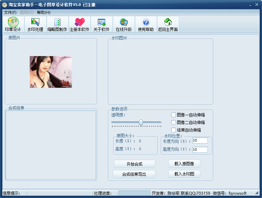
Task: Open the 帮助(H) menu
Action: 44,13
